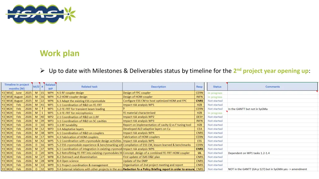Click the arrow bullet before 'Up to date'
Image resolution: width=319 pixels, height=179 pixels.
click(43, 71)
